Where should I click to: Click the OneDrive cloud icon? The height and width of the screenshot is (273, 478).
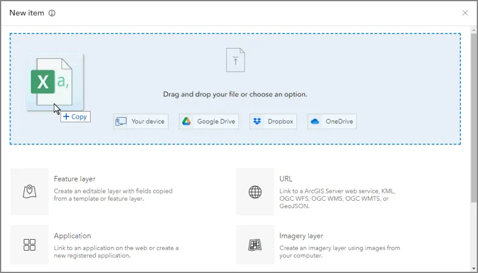click(x=315, y=121)
